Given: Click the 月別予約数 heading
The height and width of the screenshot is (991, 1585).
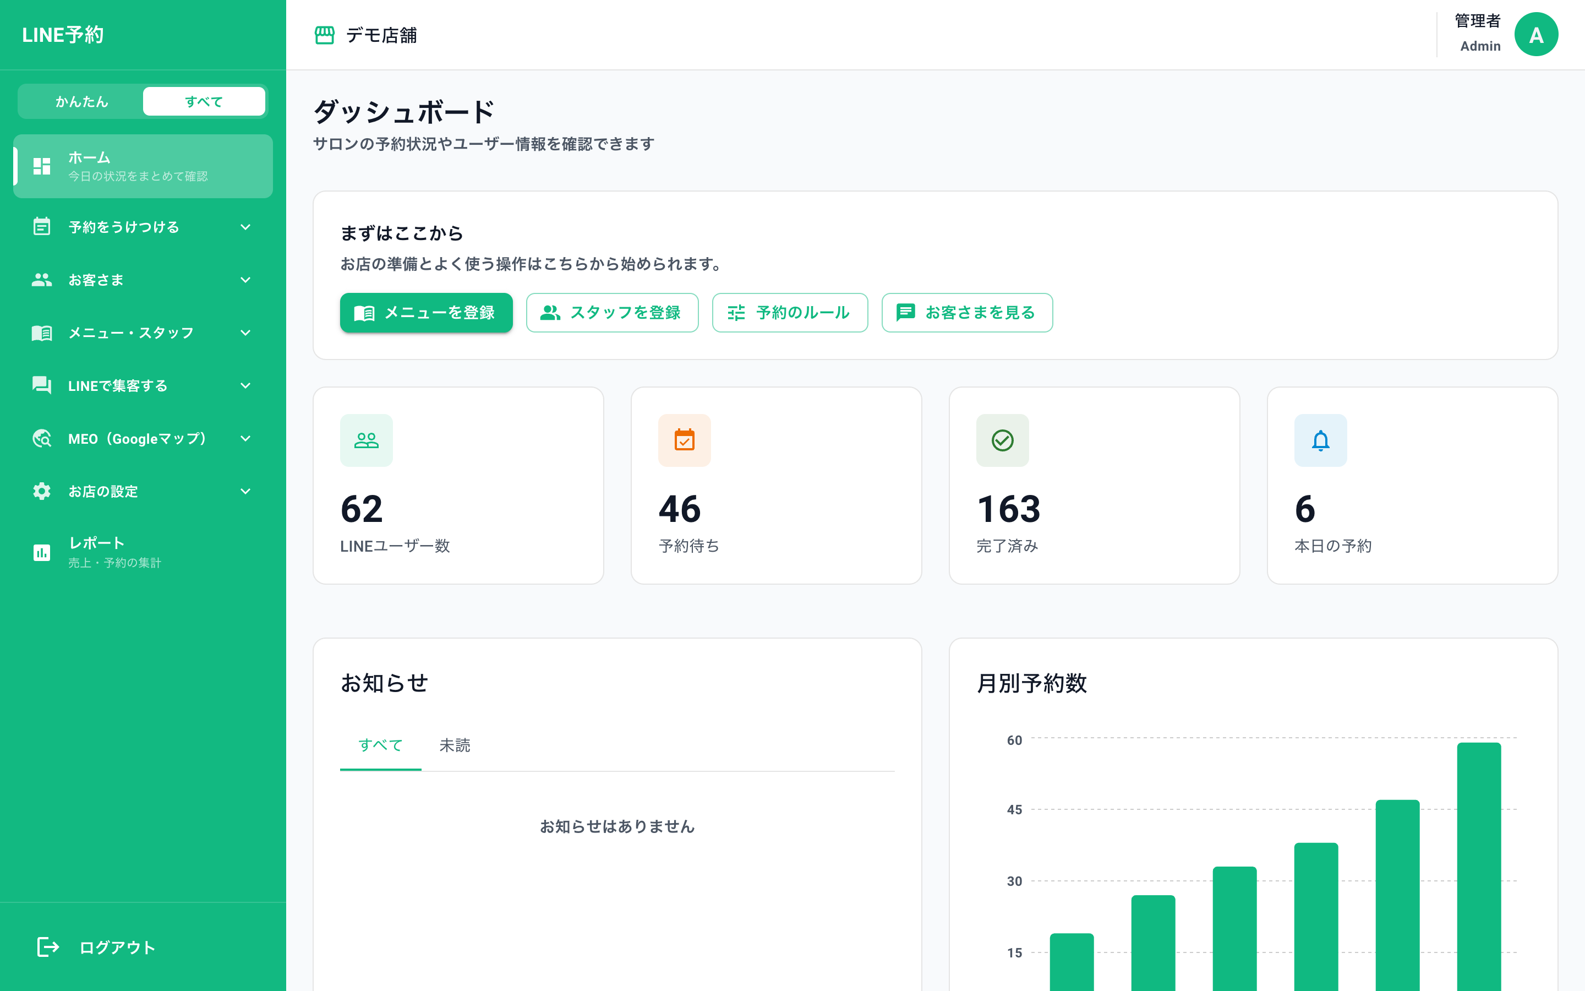Looking at the screenshot, I should coord(1031,683).
